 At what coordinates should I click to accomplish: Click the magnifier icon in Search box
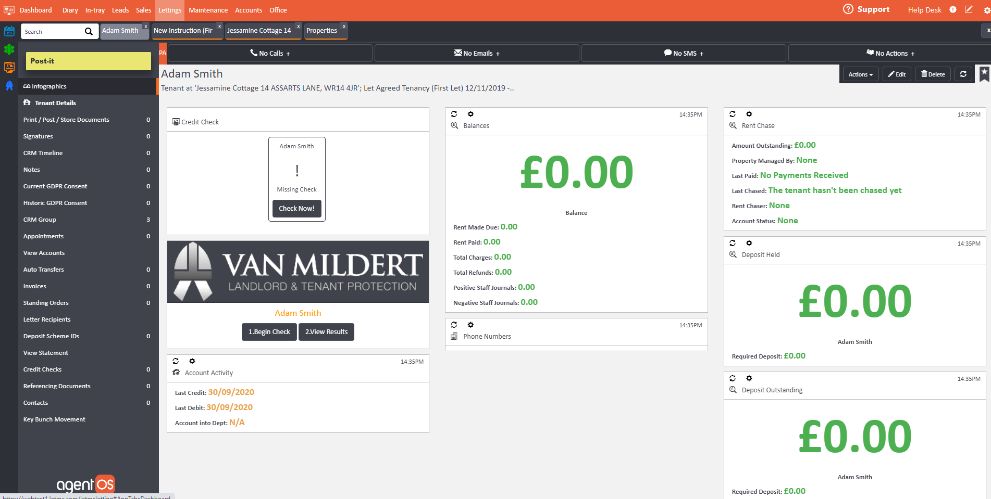click(89, 32)
